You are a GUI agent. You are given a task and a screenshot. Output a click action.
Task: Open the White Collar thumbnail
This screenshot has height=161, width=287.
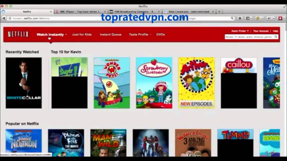coord(24,83)
